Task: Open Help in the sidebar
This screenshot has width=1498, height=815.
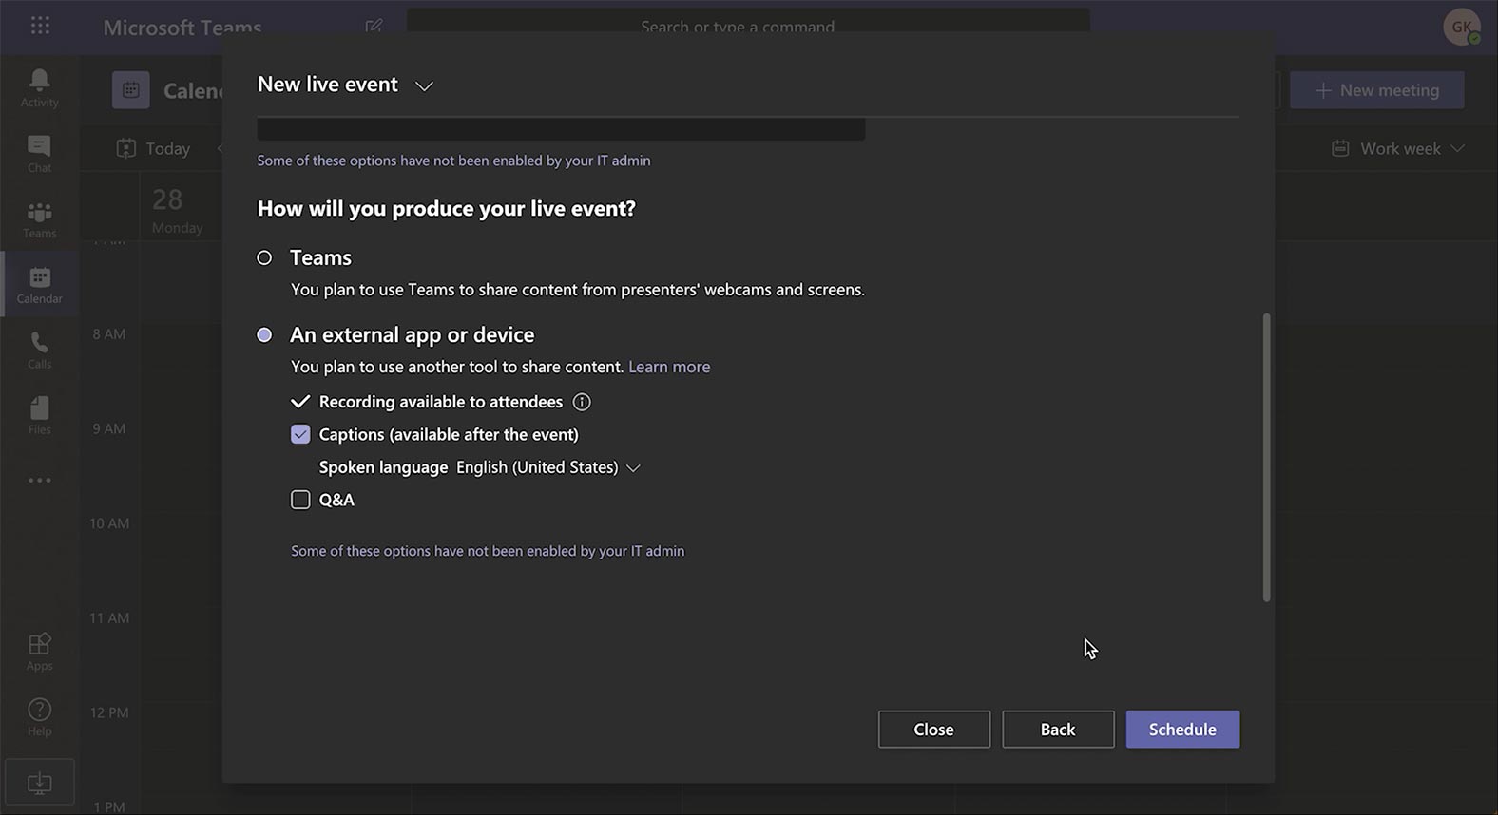Action: coord(39,717)
